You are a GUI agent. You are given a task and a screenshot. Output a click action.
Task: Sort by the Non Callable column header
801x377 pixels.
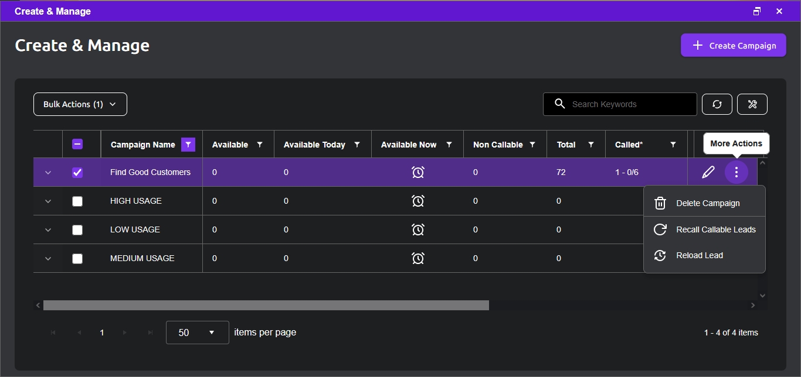coord(498,145)
